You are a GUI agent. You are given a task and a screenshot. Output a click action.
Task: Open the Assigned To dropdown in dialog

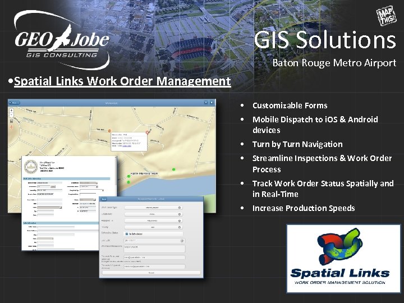tap(153, 221)
